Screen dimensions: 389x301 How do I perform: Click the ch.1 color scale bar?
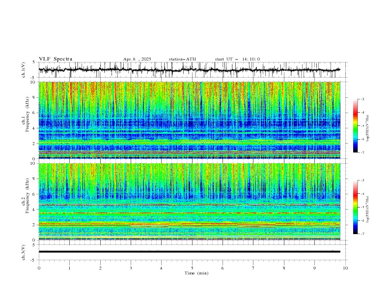tap(355, 126)
